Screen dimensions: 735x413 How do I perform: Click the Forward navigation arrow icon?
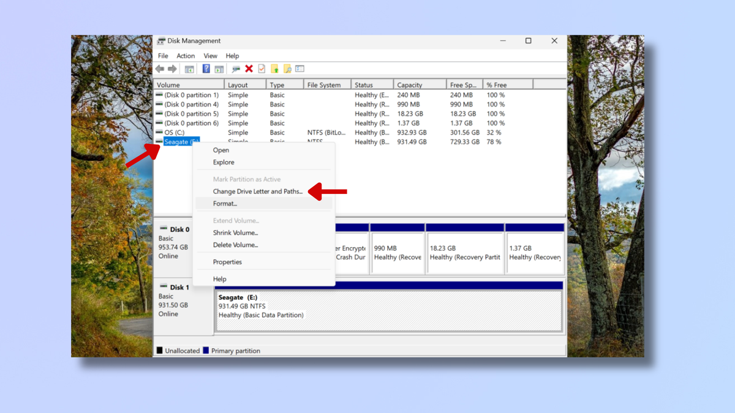(x=172, y=69)
